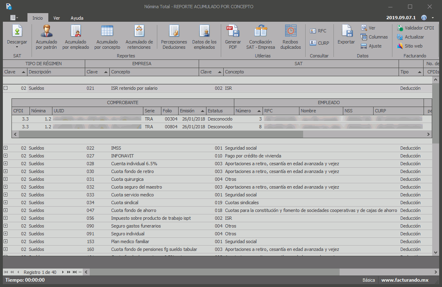
Task: Click the Consultar RFC button
Action: tap(318, 31)
